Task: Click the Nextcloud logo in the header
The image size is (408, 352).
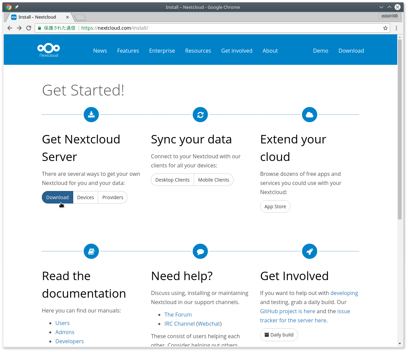Action: [49, 50]
